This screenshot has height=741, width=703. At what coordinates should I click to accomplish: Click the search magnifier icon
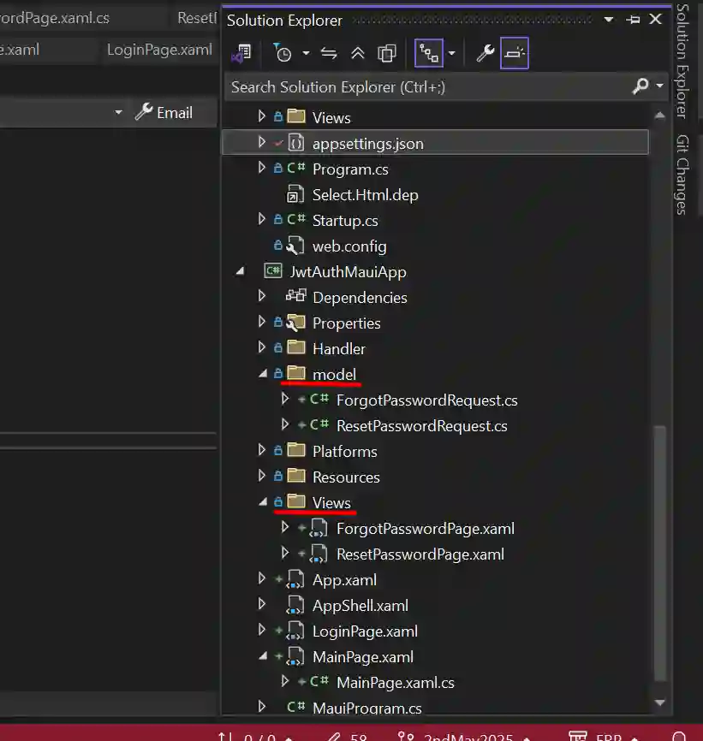640,86
